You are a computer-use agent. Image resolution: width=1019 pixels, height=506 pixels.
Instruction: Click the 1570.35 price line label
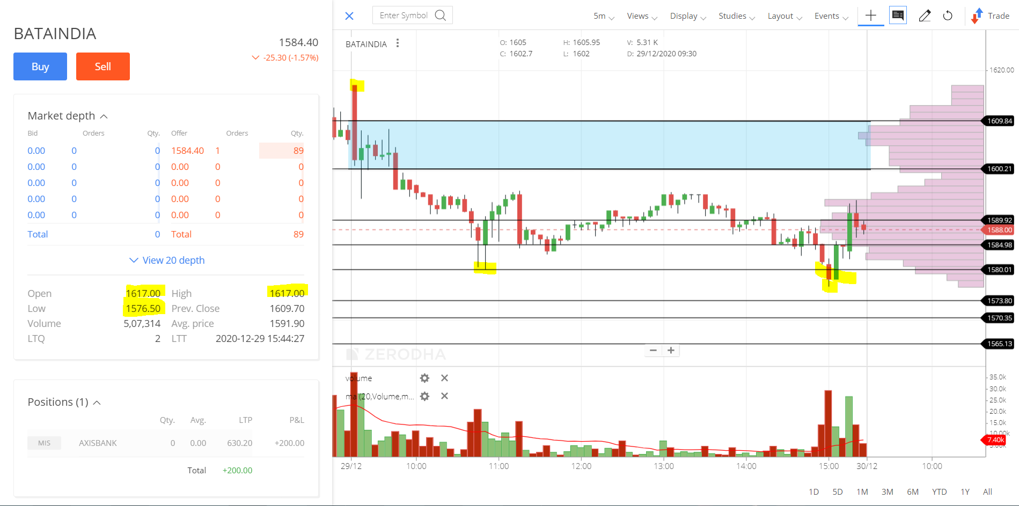[x=999, y=318]
